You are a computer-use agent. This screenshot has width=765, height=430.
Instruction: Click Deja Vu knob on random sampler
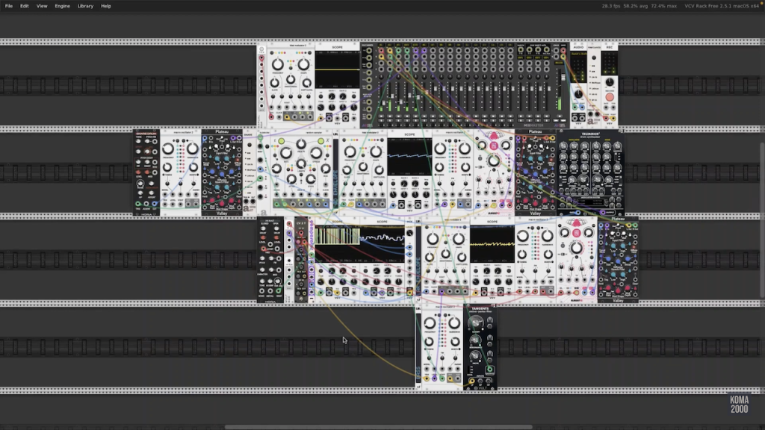click(x=301, y=144)
